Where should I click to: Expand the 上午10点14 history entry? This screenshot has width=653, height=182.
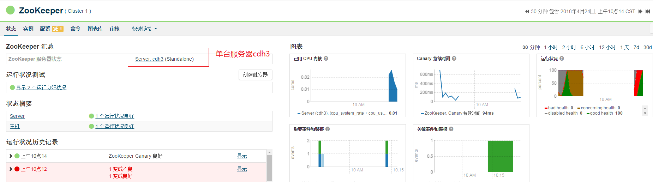(x=11, y=156)
